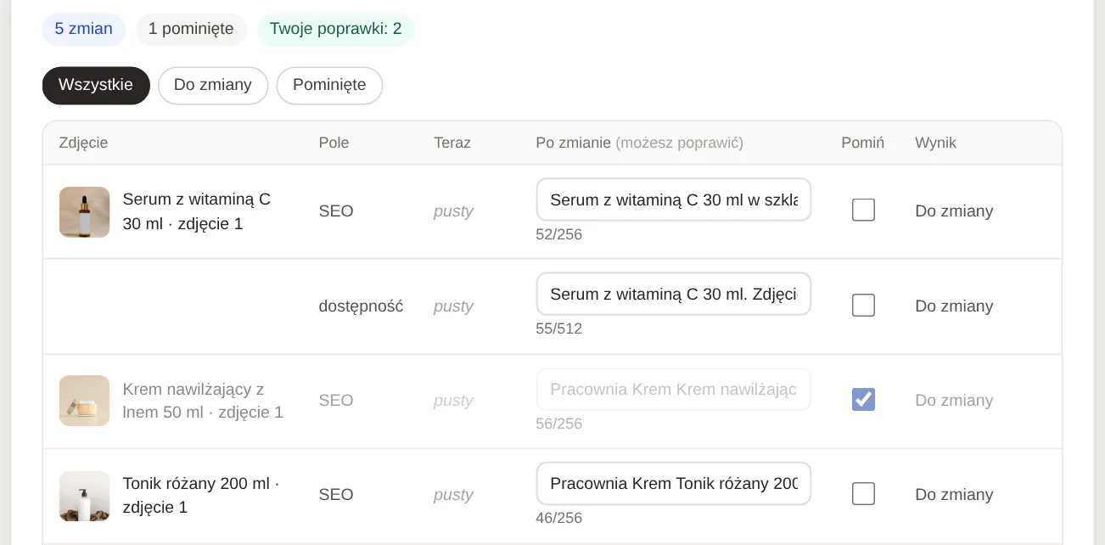Open the Serum z witaminą C thumbnail
This screenshot has width=1105, height=545.
point(84,212)
